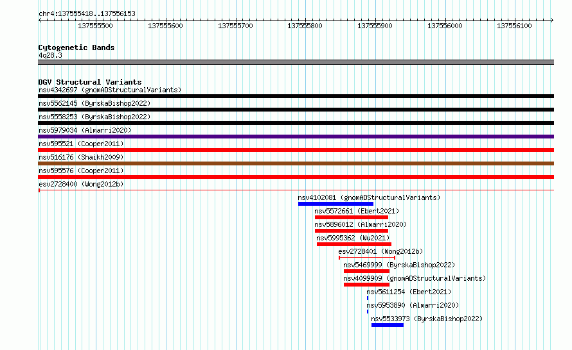The image size is (572, 350).
Task: Open the nsv5995362 Wu2021 label
Action: pos(353,238)
